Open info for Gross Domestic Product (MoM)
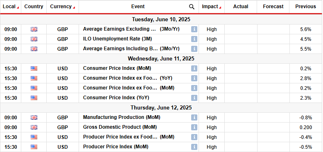 pos(194,127)
